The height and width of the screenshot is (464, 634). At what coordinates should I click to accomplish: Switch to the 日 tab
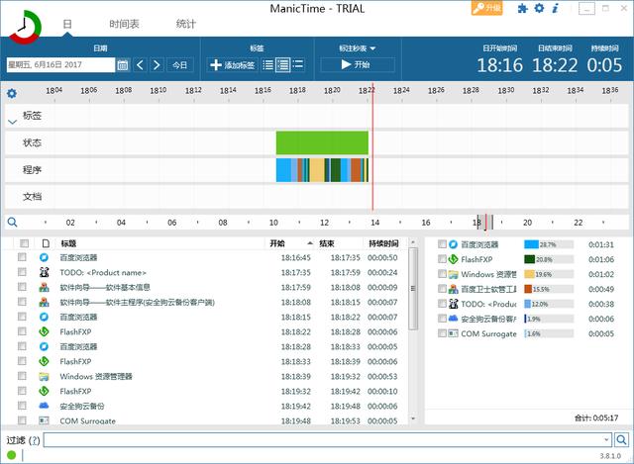67,24
